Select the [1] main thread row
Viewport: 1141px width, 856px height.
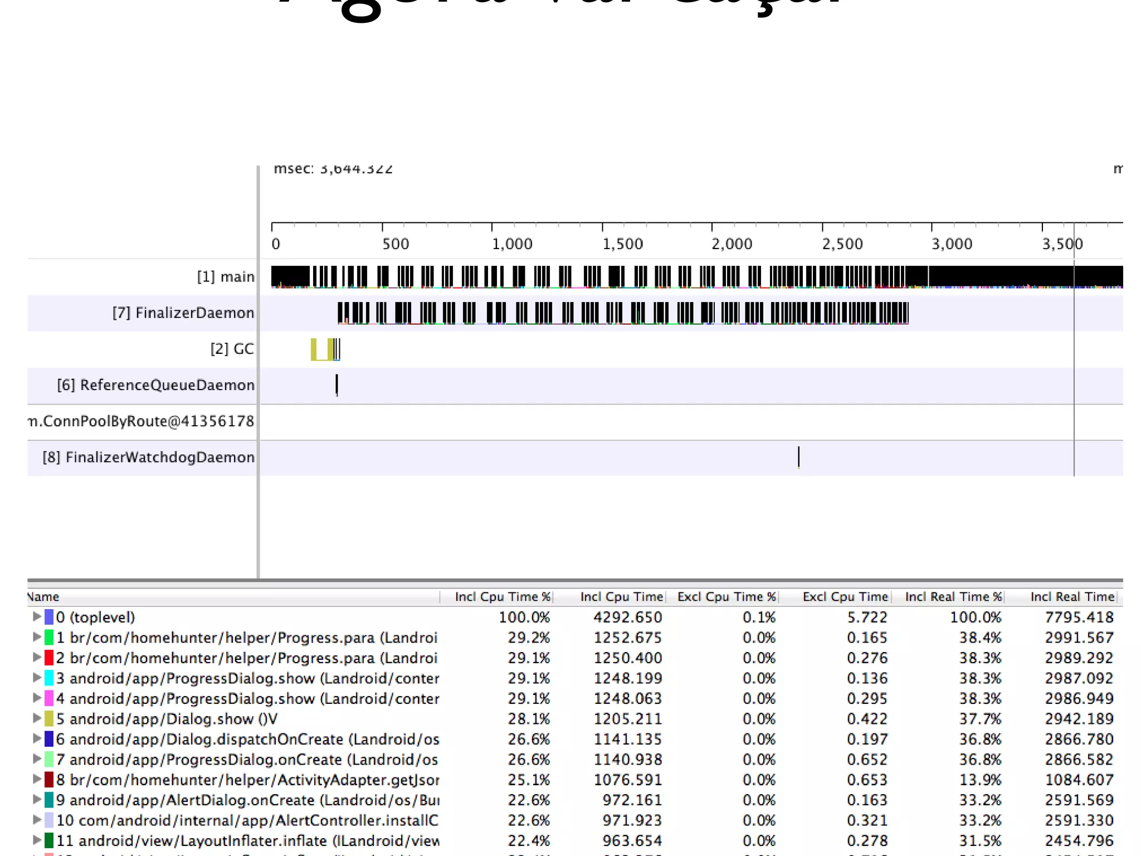point(226,277)
